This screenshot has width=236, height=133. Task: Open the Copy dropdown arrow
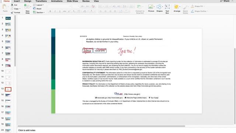(x=20, y=9)
